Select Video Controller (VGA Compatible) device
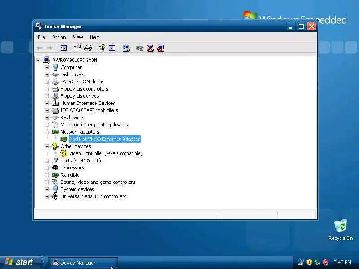The image size is (359, 269). point(106,153)
